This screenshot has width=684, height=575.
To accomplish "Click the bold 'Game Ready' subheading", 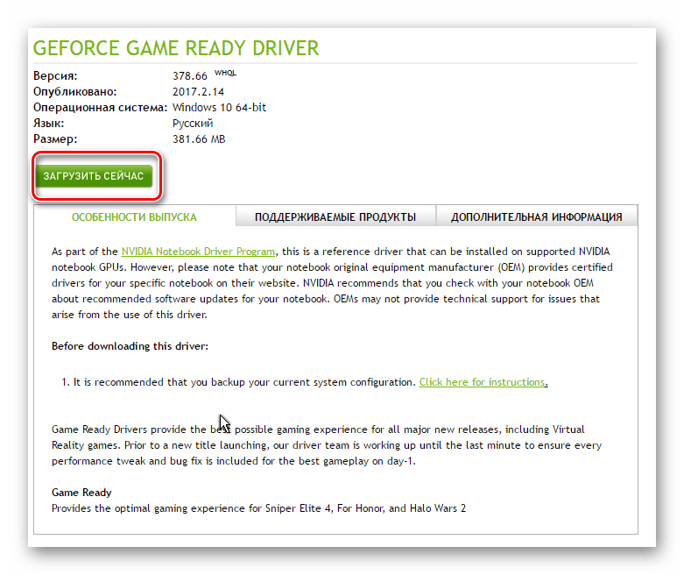I will click(x=81, y=493).
